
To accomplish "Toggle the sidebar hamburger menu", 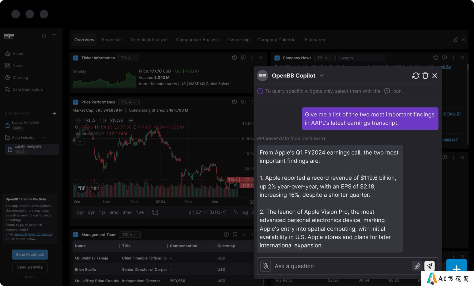I will coord(54,36).
